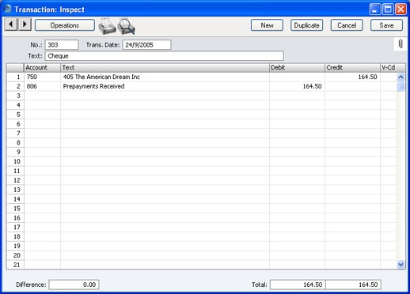
Task: Focus the No. field containing 303
Action: pos(62,45)
